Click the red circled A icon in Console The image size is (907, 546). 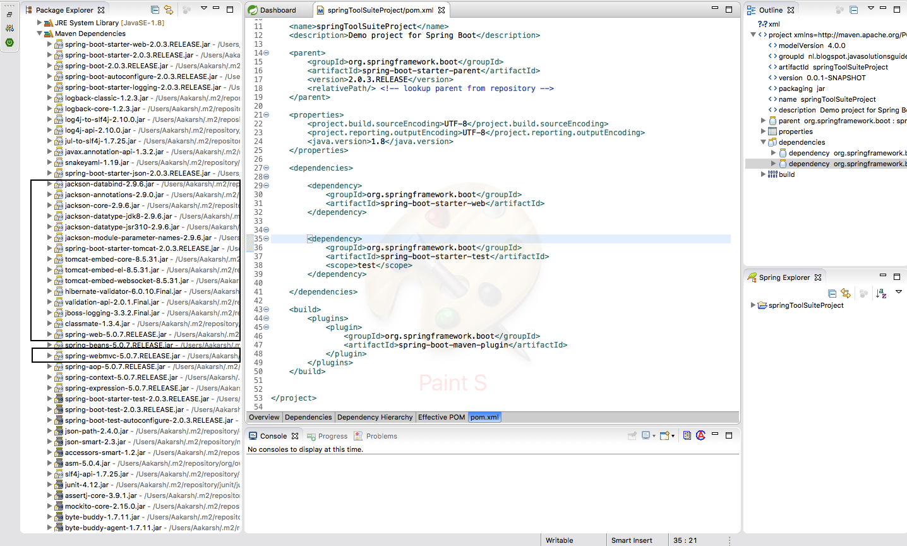click(700, 435)
